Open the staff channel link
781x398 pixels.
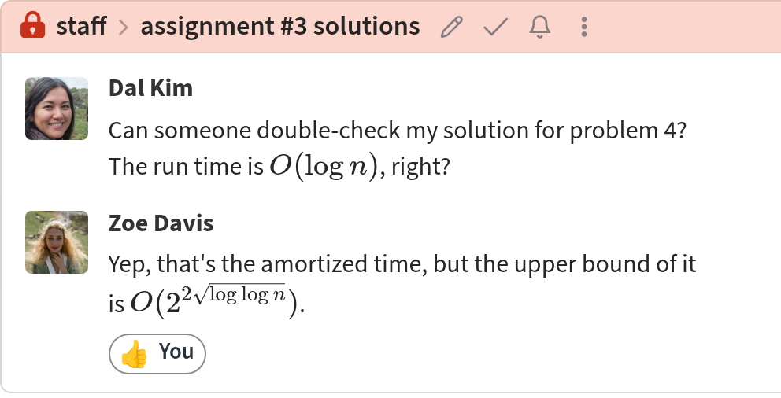[81, 26]
